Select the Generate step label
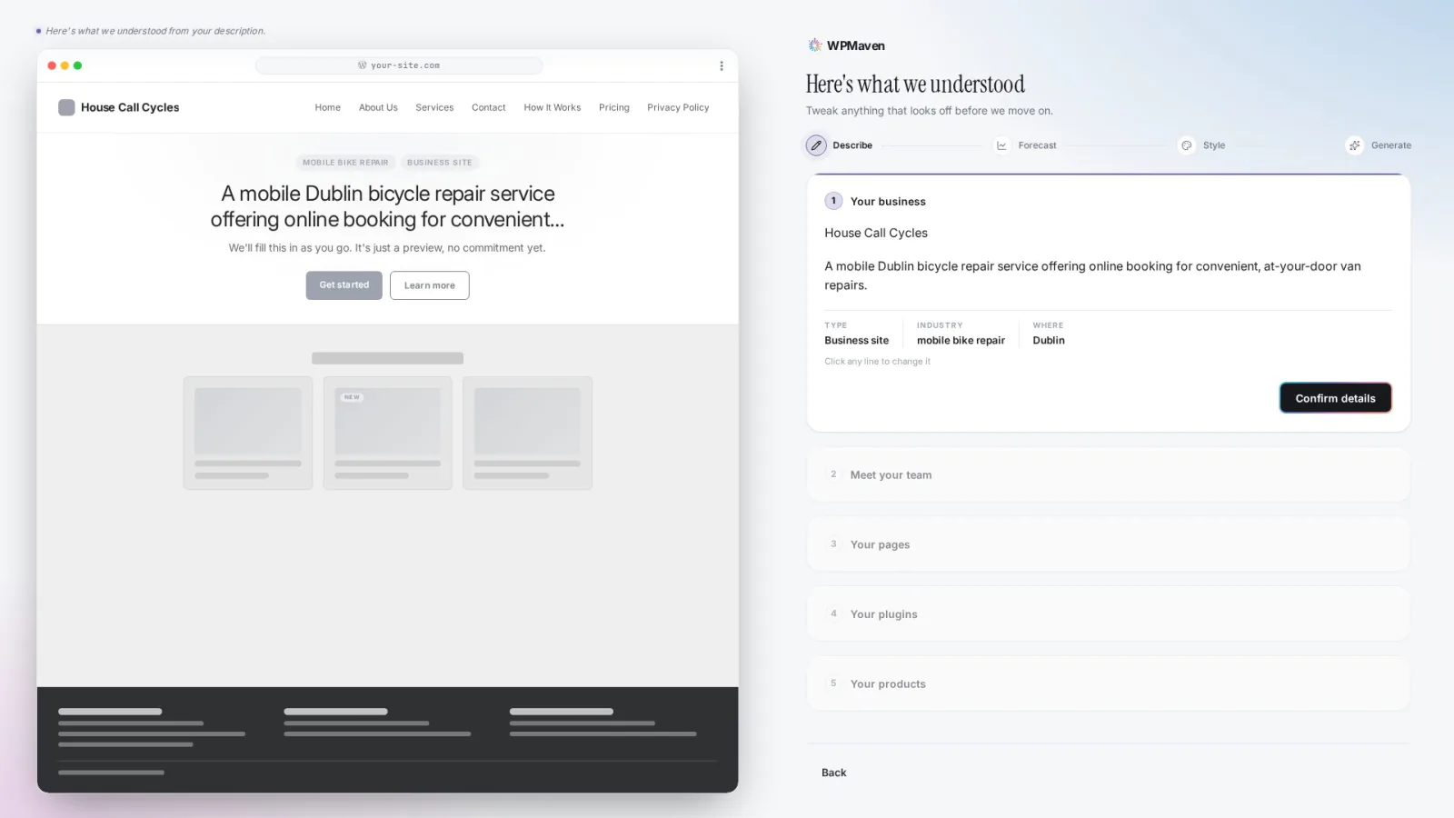The image size is (1454, 818). tap(1391, 145)
